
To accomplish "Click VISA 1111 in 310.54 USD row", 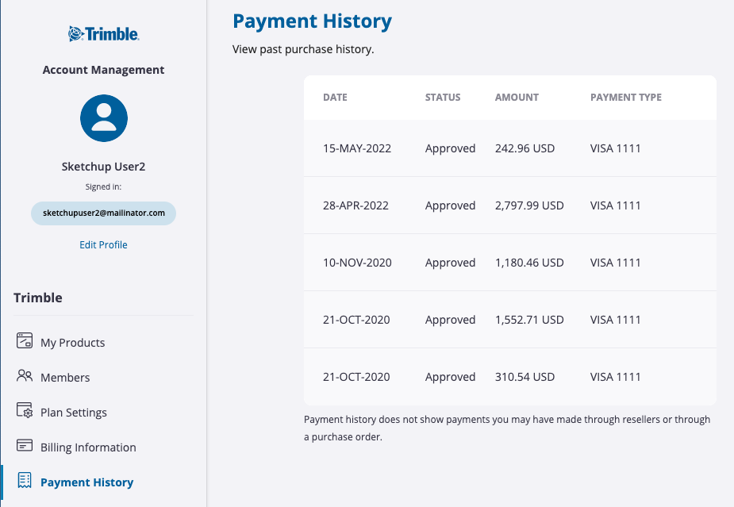I will pyautogui.click(x=615, y=377).
